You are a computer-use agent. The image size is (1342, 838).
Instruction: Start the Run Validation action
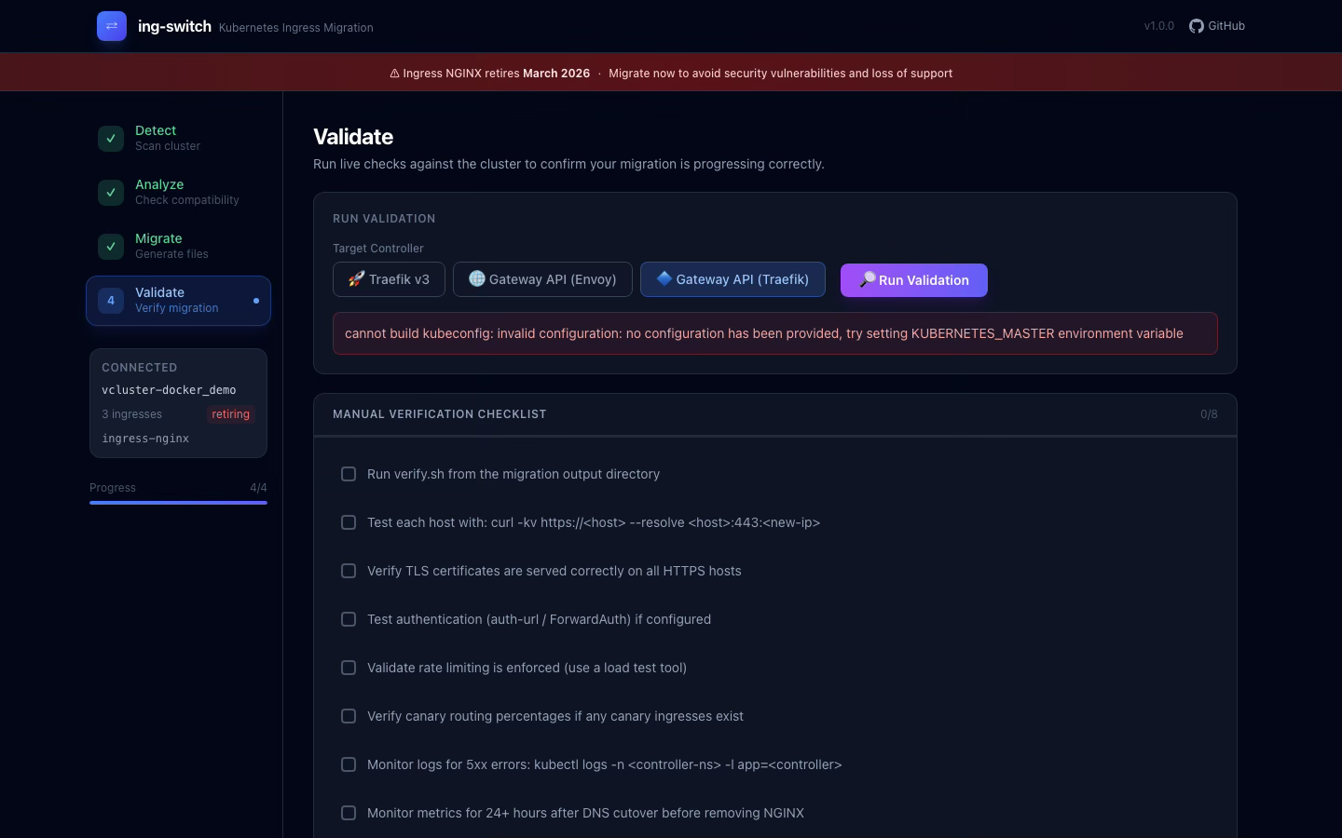click(x=914, y=280)
